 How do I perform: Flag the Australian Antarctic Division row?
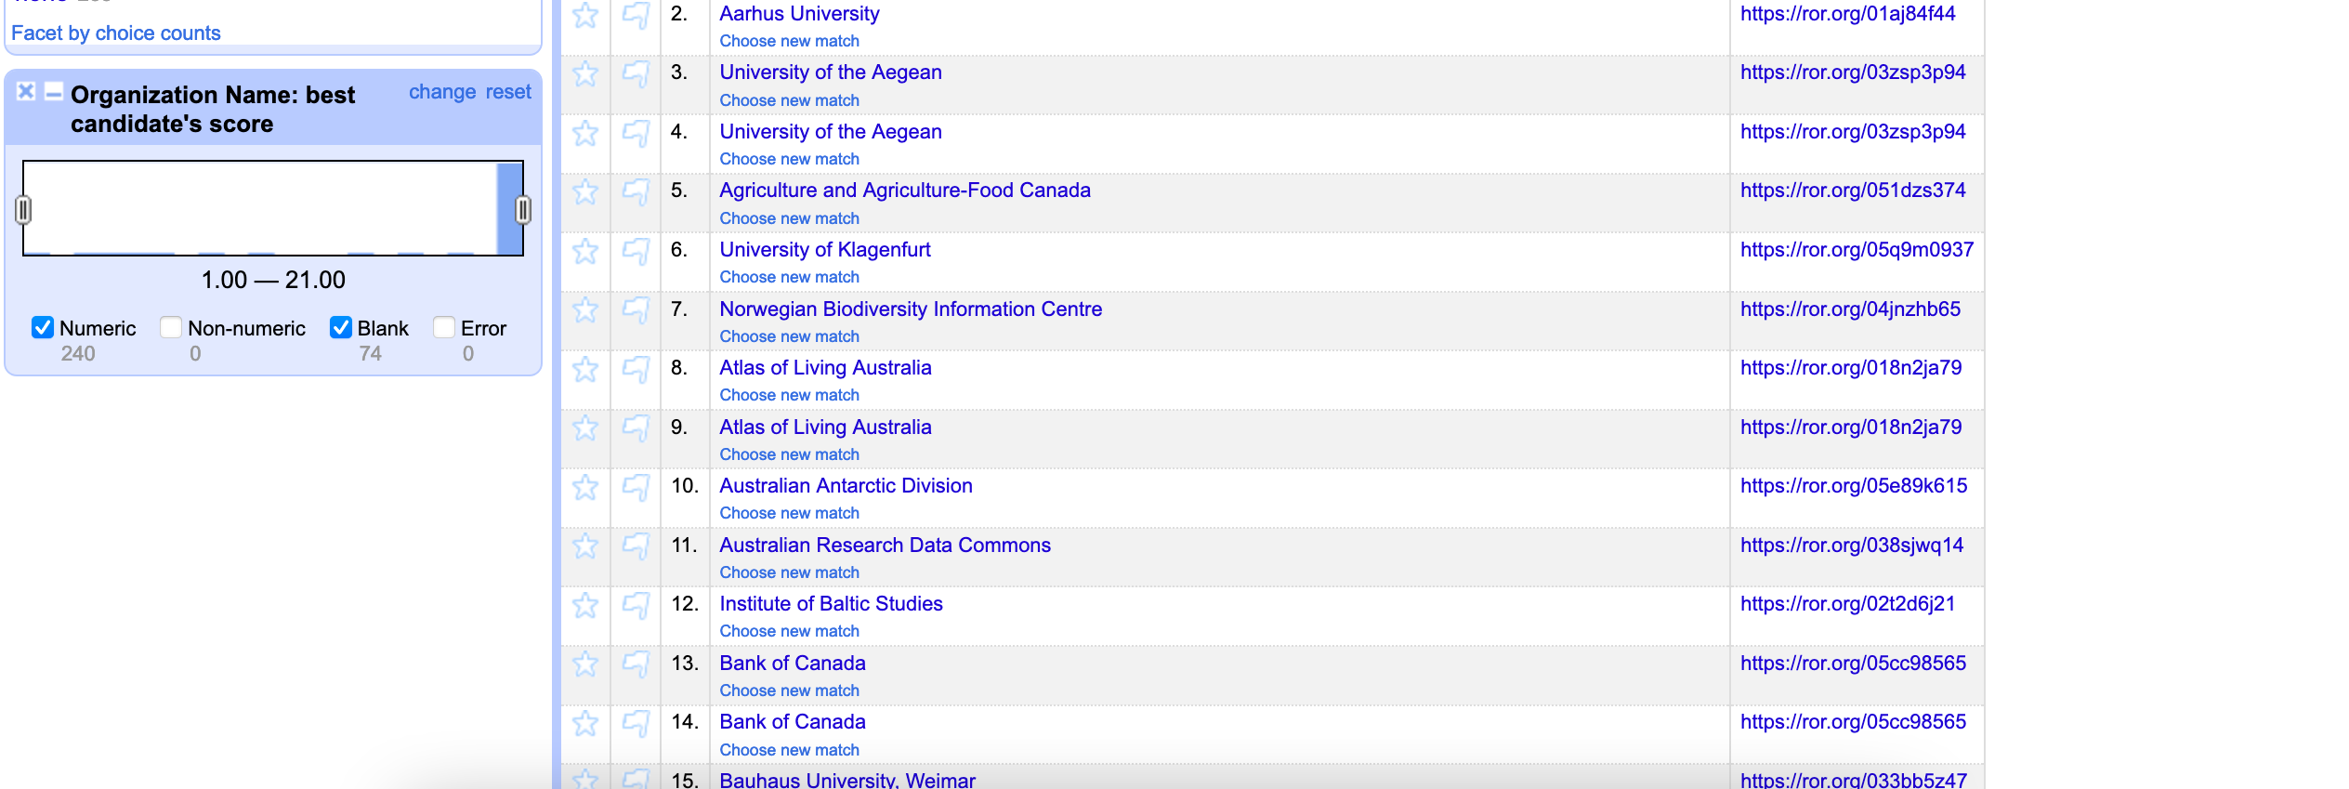coord(636,487)
